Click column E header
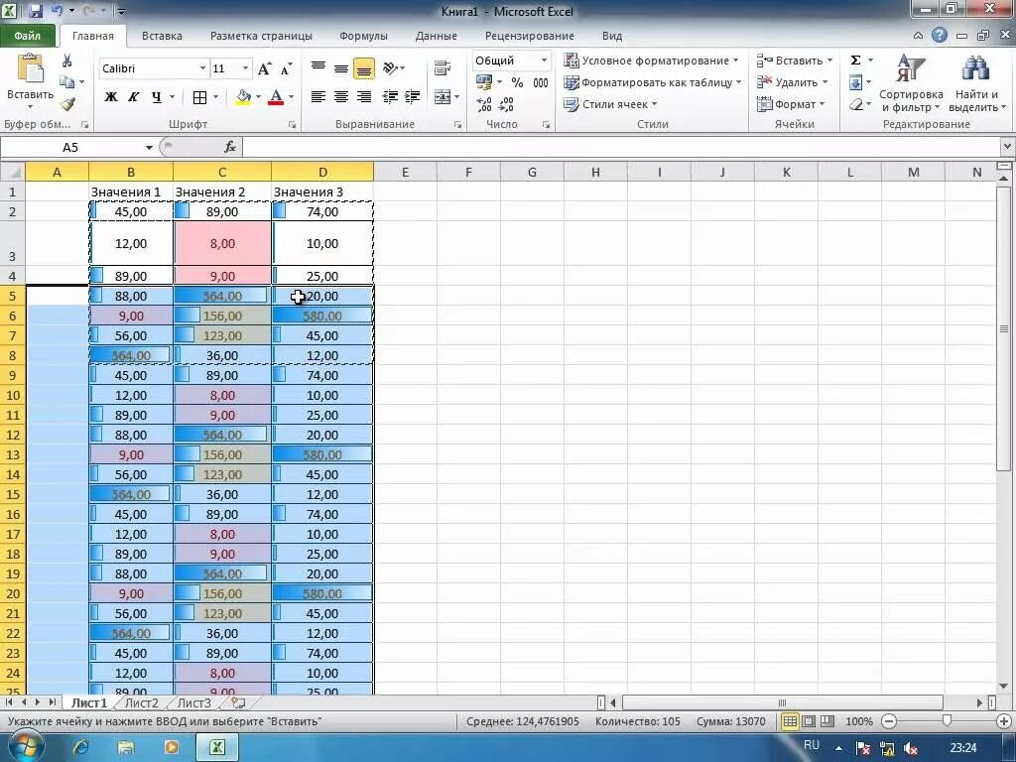 (405, 172)
